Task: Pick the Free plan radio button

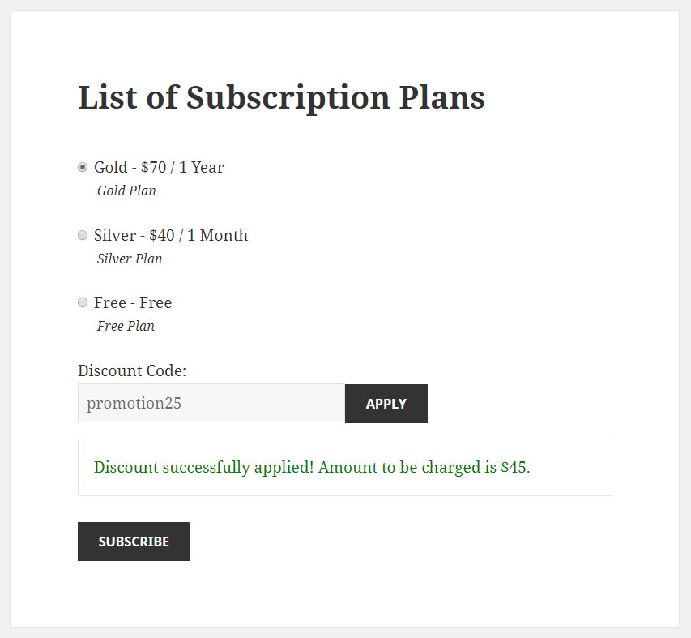Action: click(x=83, y=303)
